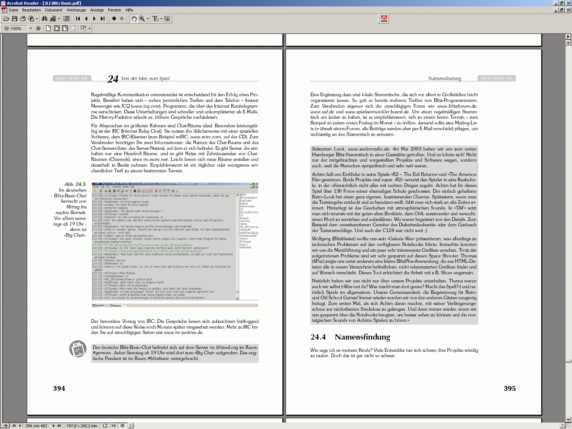
Task: Find text with the binoculars icon
Action: tap(44, 19)
